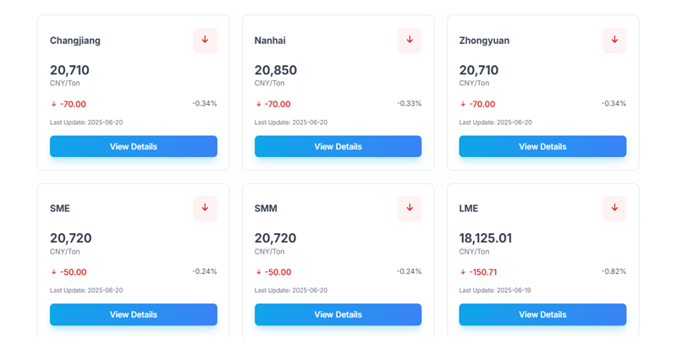Click small red arrow beside LME -150.71
The height and width of the screenshot is (355, 677).
point(463,272)
